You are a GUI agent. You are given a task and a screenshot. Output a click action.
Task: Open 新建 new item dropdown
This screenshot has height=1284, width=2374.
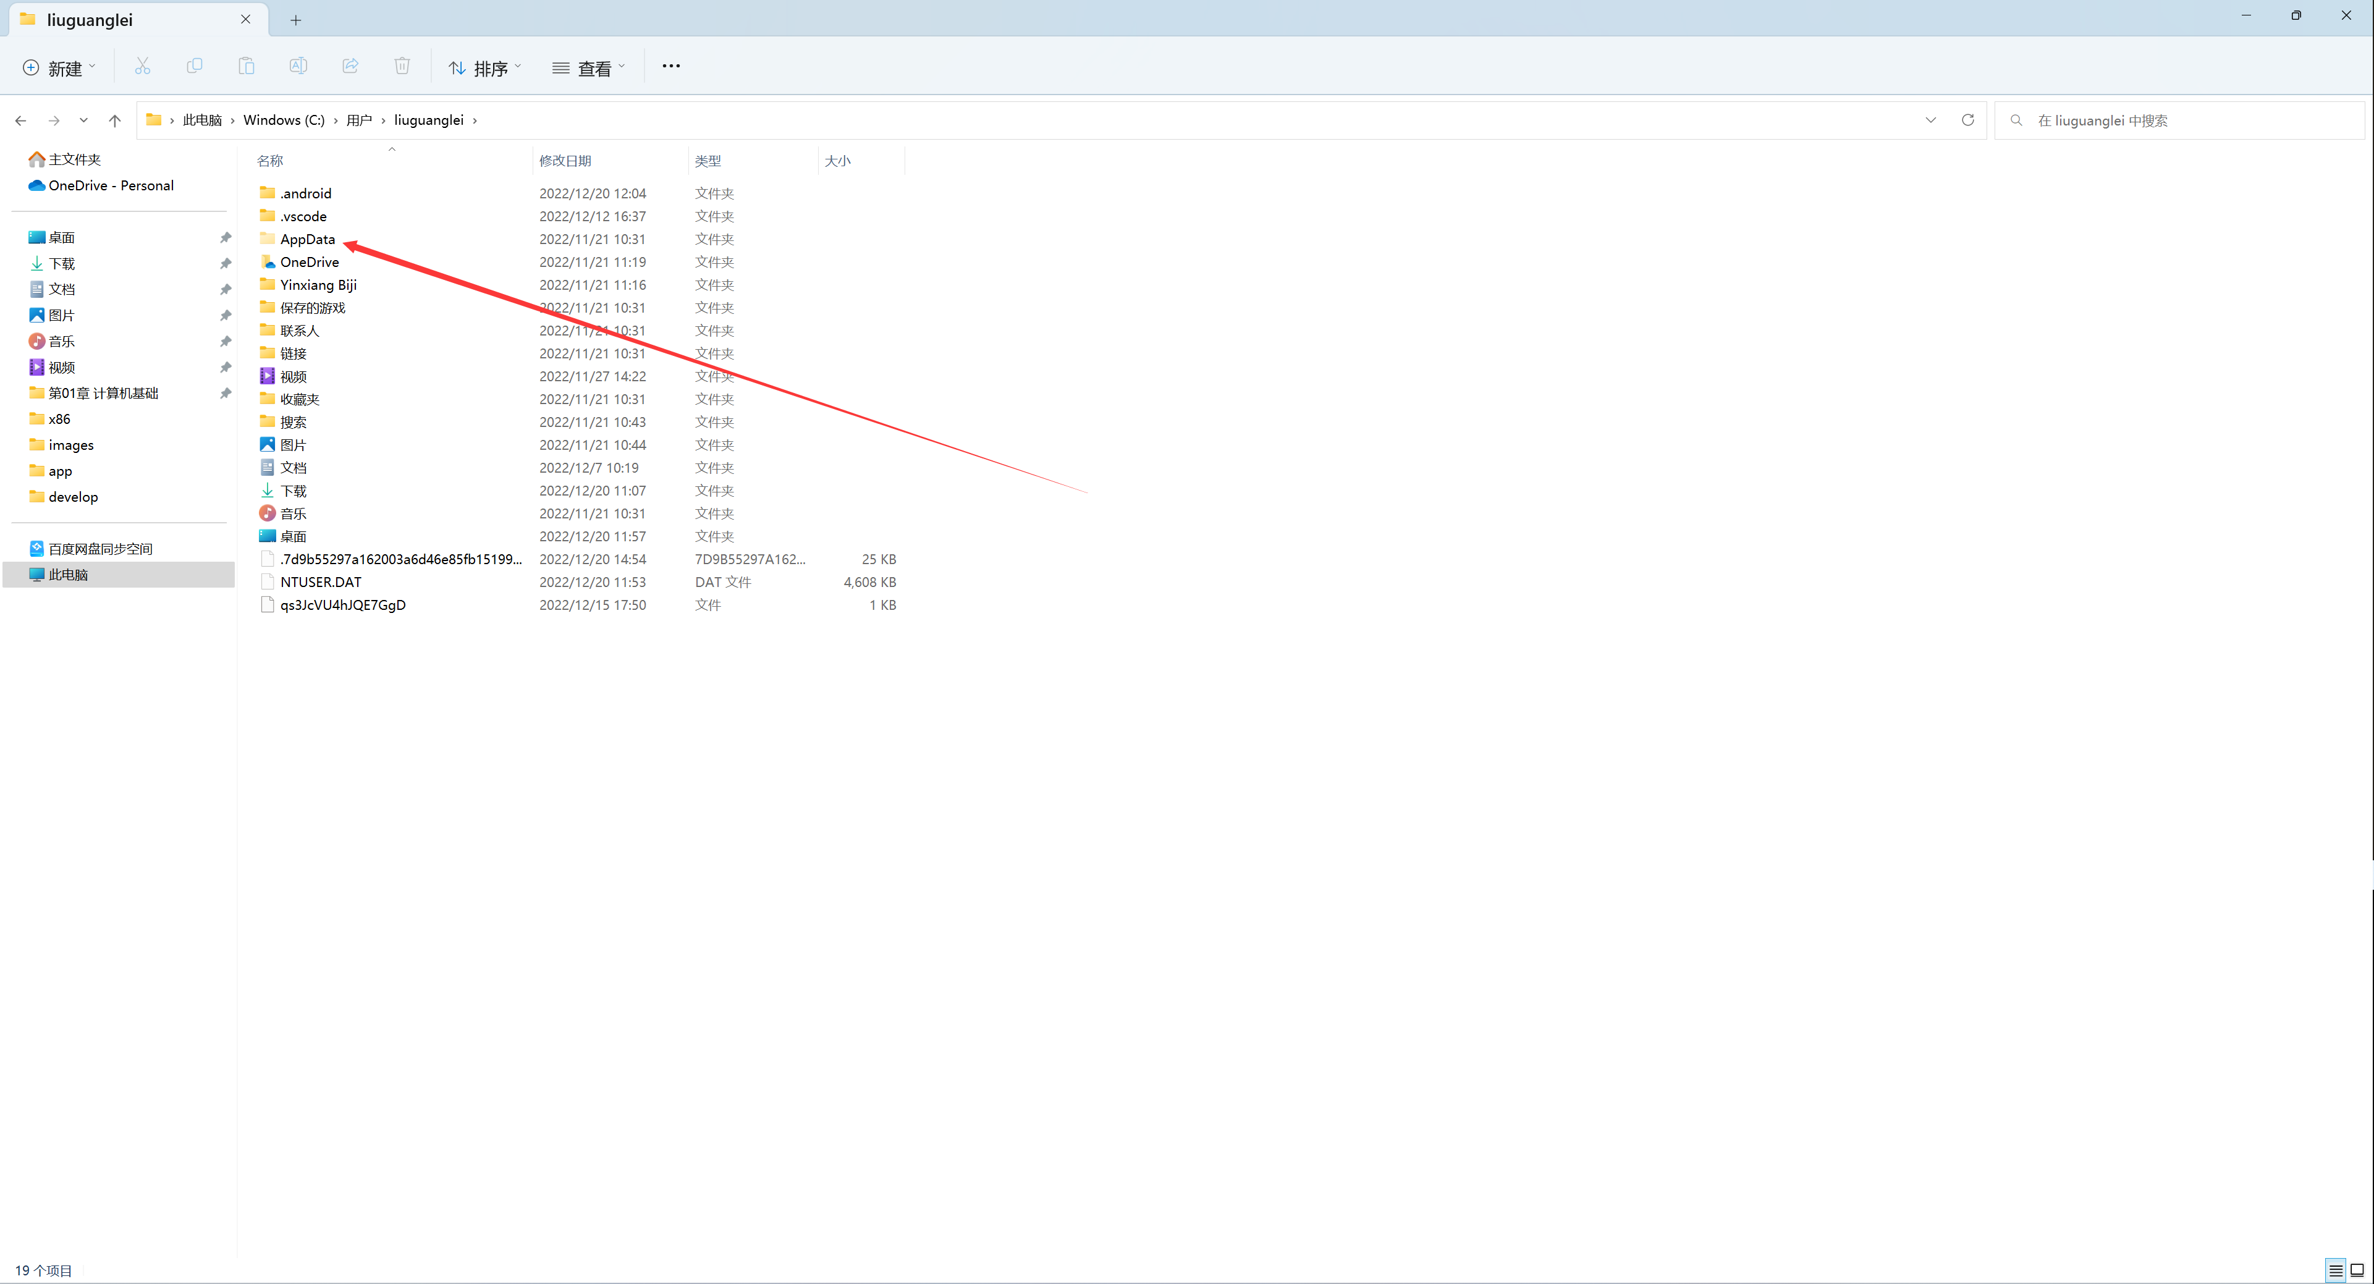tap(59, 68)
